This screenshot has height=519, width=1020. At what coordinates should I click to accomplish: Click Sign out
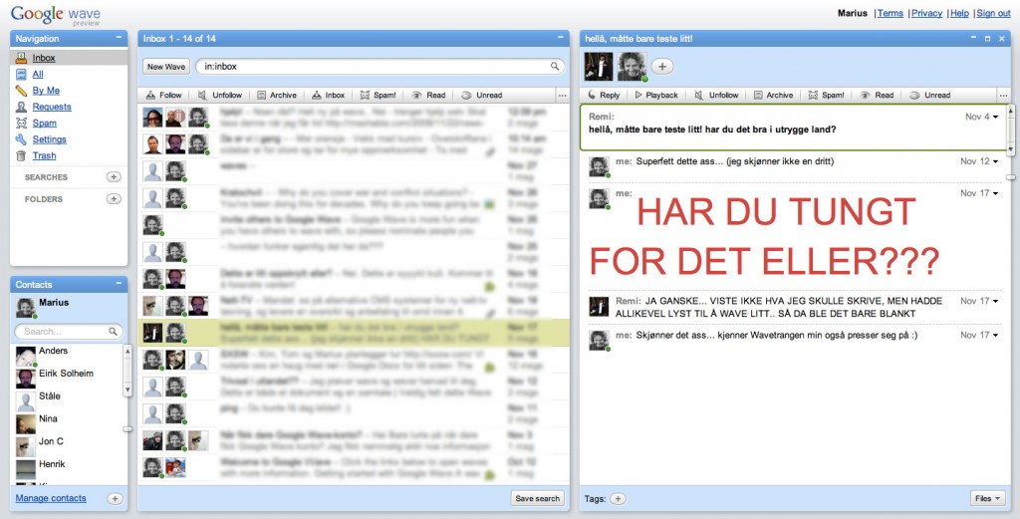pos(993,13)
